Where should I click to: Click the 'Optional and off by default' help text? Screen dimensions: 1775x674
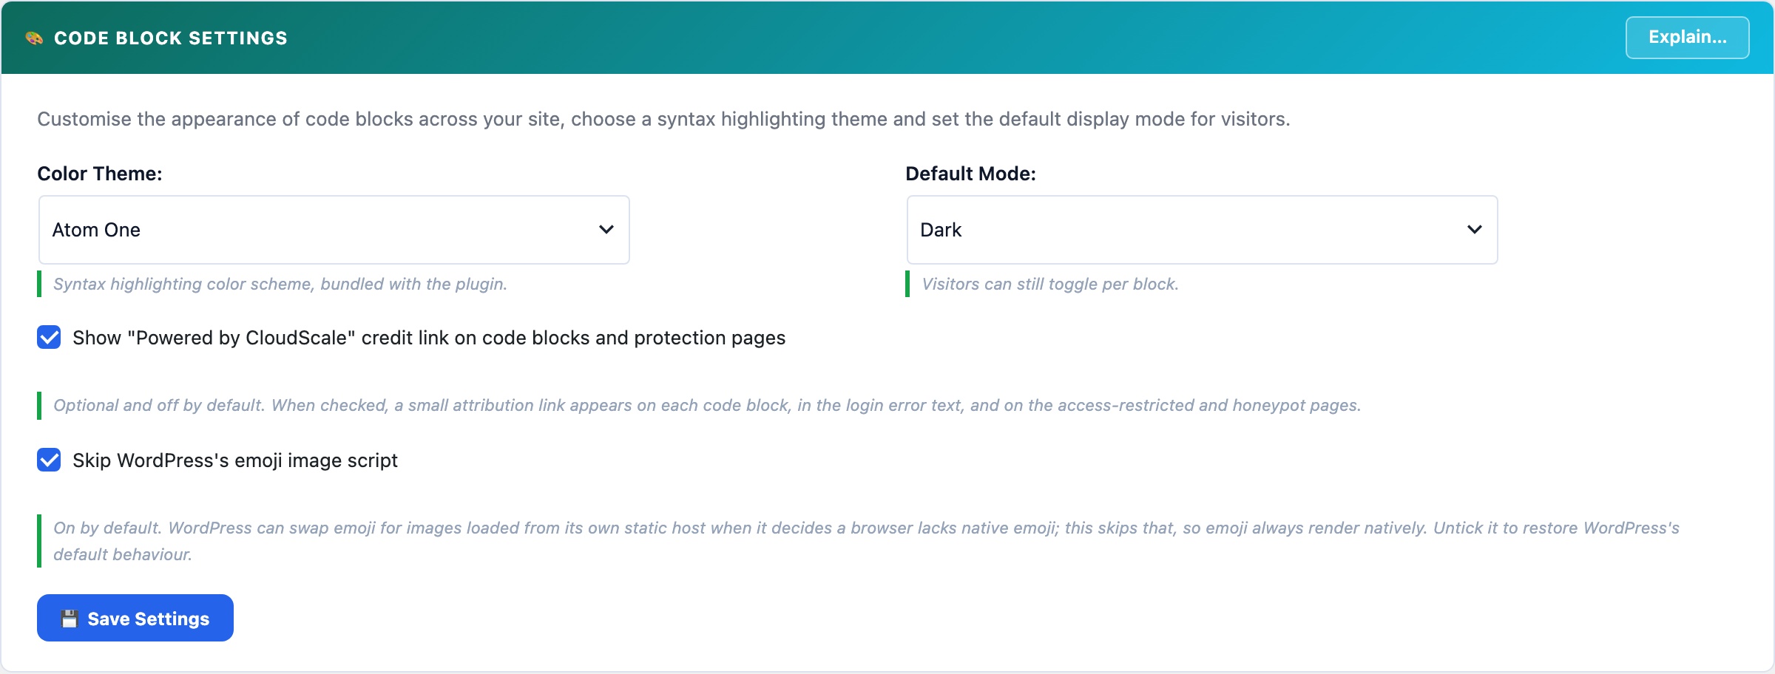click(707, 406)
